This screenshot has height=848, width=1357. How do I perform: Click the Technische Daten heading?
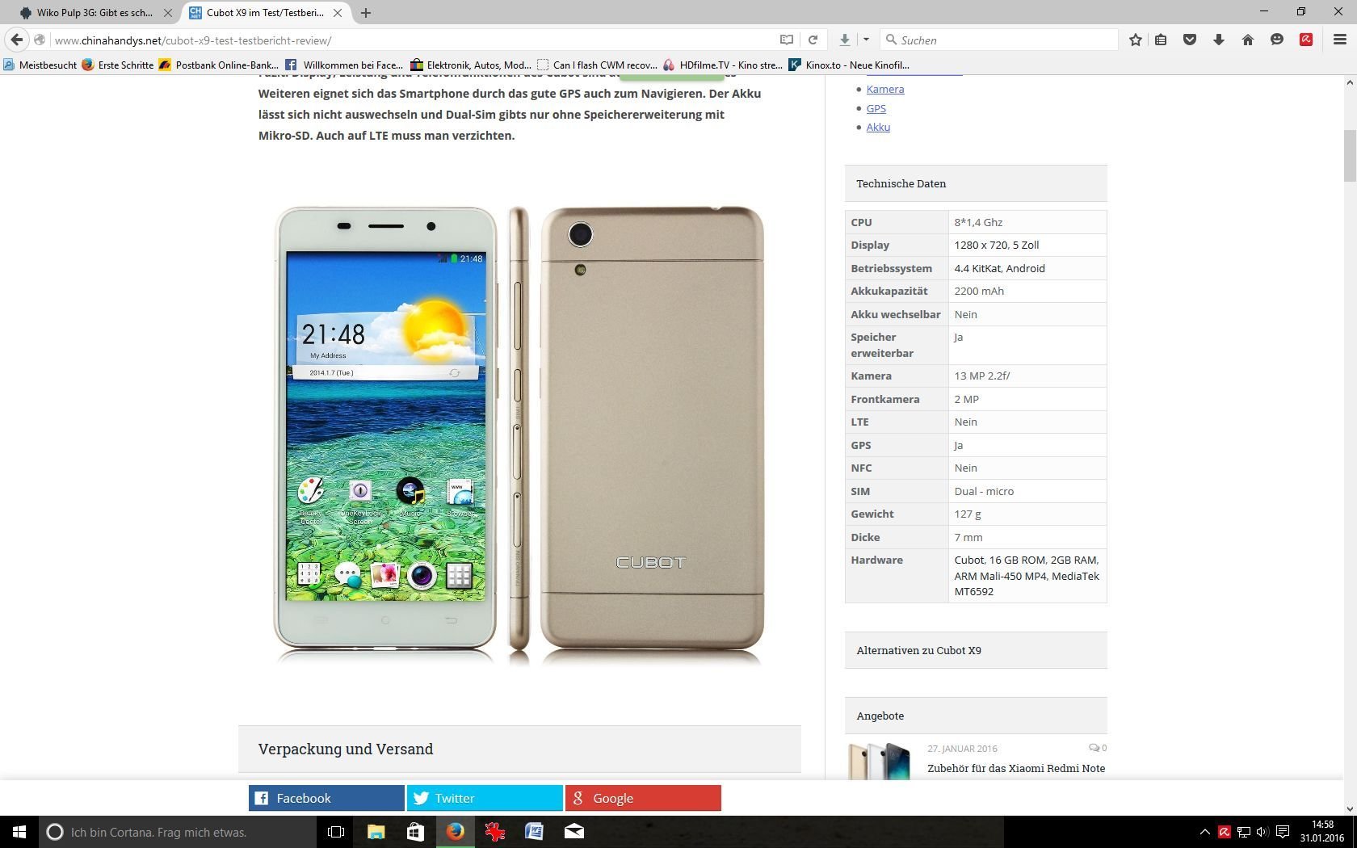[x=901, y=183]
